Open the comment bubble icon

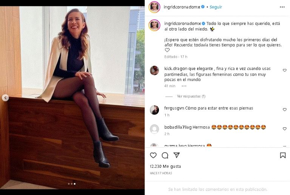[x=165, y=155]
